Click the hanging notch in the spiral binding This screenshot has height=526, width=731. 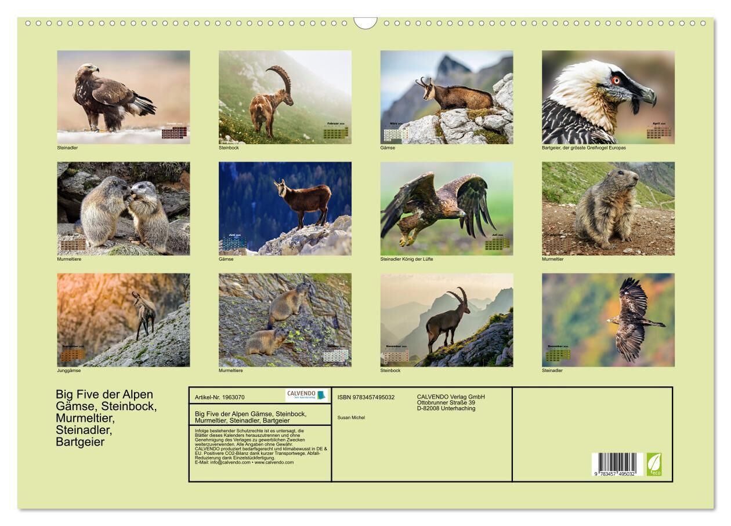(x=365, y=23)
